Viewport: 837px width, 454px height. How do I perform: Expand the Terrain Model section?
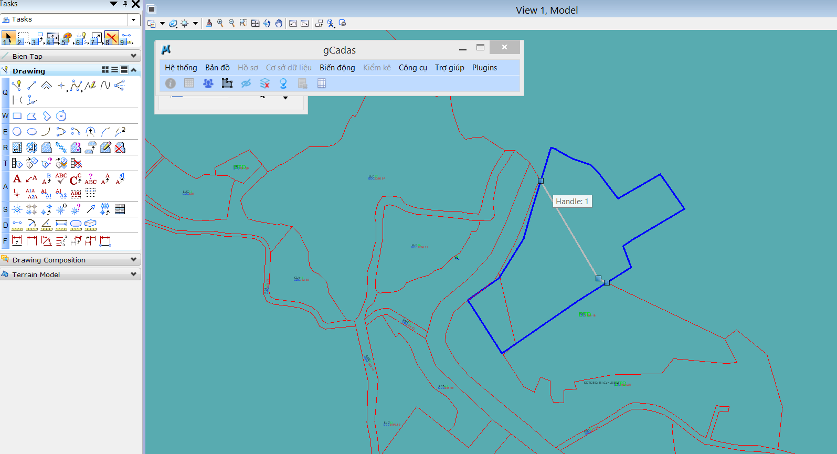133,274
